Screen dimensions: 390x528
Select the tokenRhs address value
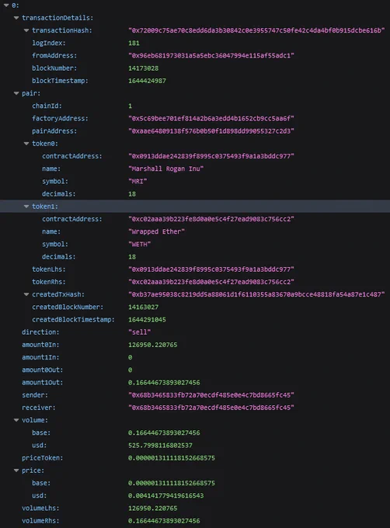point(211,282)
